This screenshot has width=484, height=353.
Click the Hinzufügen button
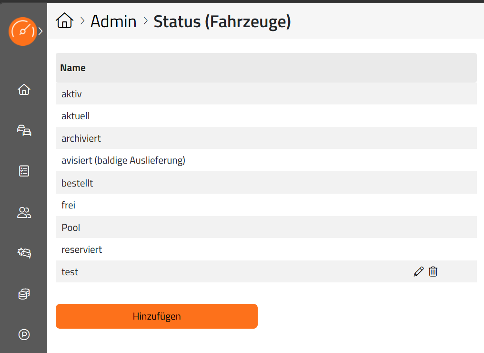[x=157, y=316]
